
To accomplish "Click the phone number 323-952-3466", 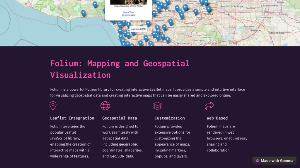I will point(128,15).
